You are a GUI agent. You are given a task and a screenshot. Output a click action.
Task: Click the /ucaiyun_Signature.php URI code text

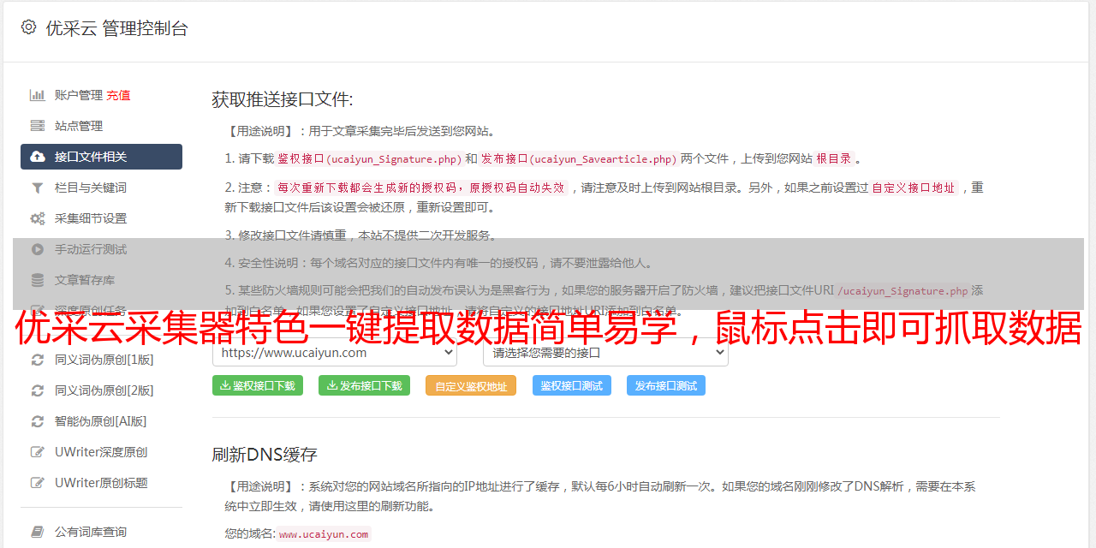click(902, 290)
